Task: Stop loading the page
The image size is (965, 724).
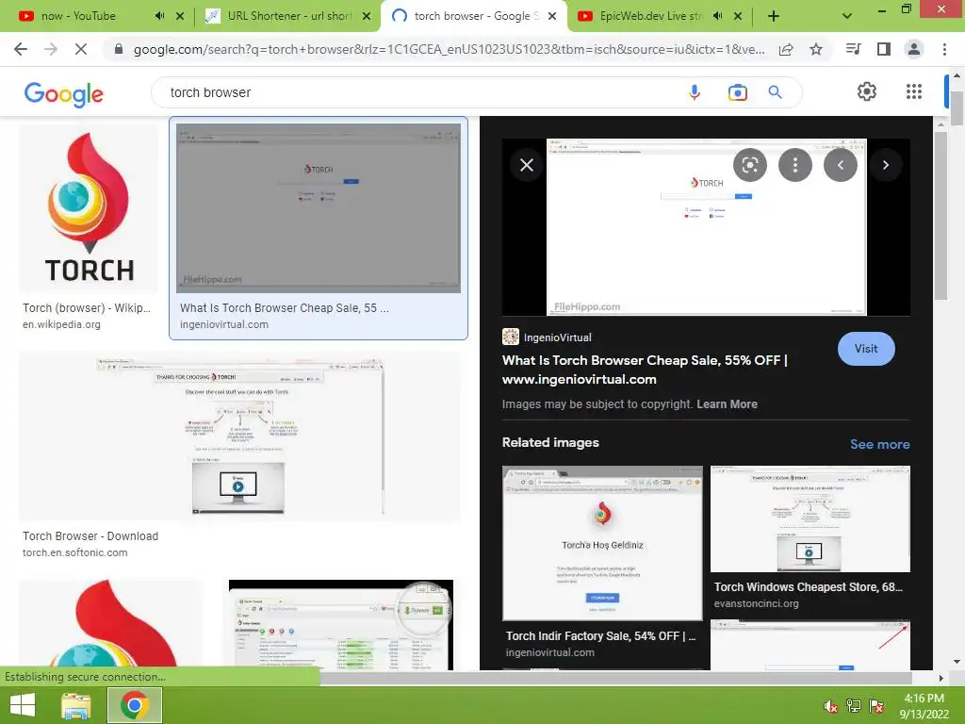Action: [81, 49]
